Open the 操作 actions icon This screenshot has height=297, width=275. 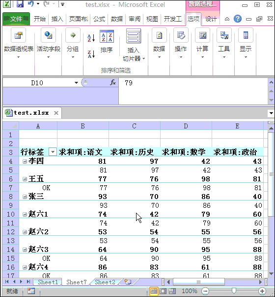pos(181,35)
